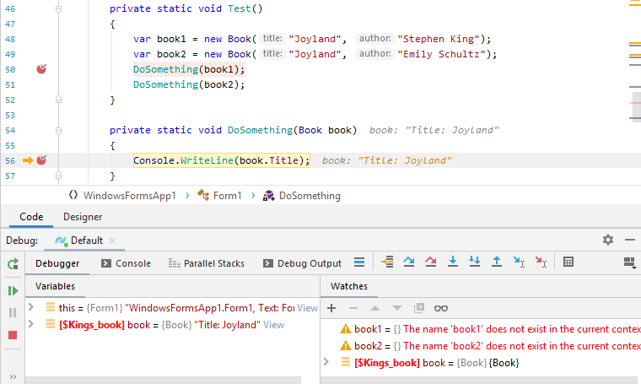Click the Step Out icon

click(497, 262)
